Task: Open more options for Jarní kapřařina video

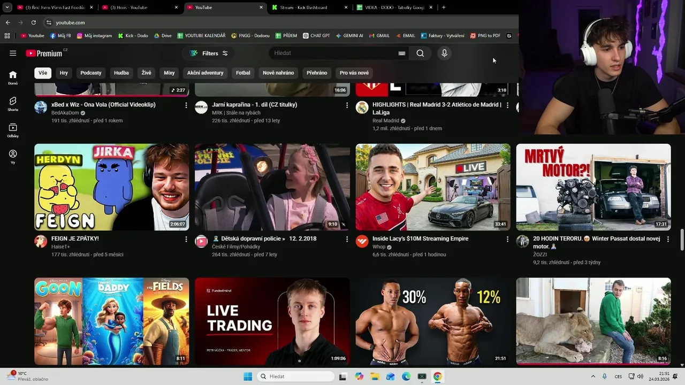Action: (x=347, y=105)
